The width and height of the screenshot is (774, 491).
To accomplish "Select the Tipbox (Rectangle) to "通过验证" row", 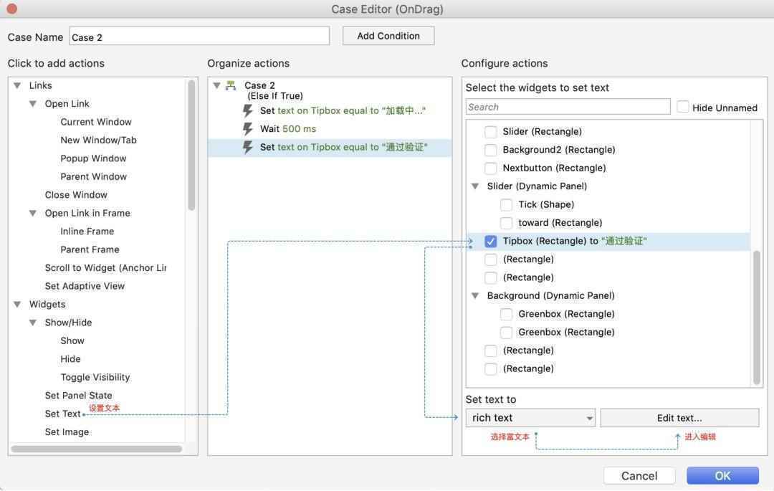I will (x=608, y=242).
